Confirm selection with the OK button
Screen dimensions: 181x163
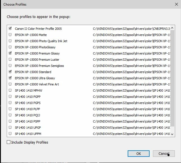(139, 153)
